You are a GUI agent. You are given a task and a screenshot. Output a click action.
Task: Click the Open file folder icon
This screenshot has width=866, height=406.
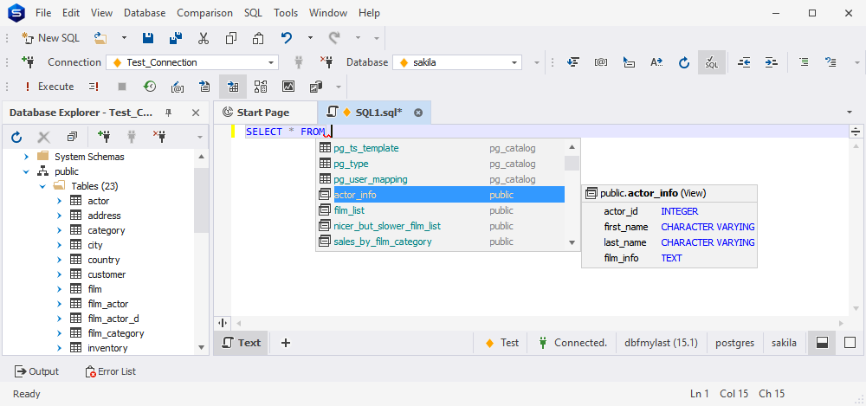point(100,38)
